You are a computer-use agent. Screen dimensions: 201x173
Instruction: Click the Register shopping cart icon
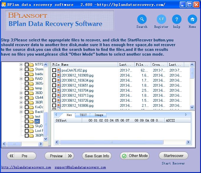tap(161, 20)
